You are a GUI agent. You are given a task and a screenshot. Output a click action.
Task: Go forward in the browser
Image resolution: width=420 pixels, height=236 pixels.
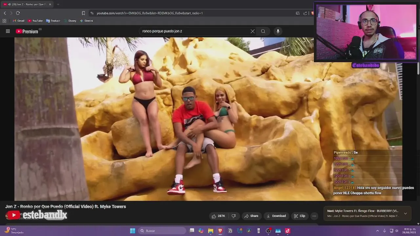pyautogui.click(x=11, y=13)
